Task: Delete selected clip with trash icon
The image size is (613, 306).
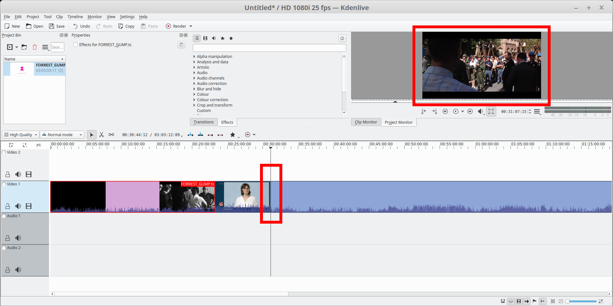Action: click(x=35, y=47)
